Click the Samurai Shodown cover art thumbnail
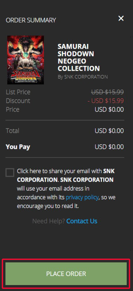The height and width of the screenshot is (291, 133). (26, 60)
